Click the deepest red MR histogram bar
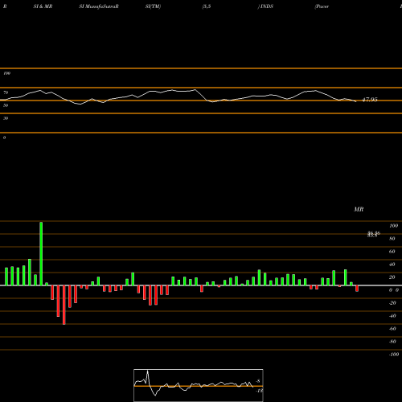The height and width of the screenshot is (402, 402). [64, 305]
